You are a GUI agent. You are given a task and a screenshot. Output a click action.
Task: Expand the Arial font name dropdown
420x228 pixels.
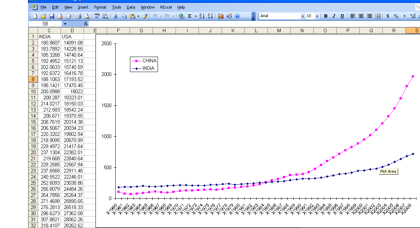[303, 16]
